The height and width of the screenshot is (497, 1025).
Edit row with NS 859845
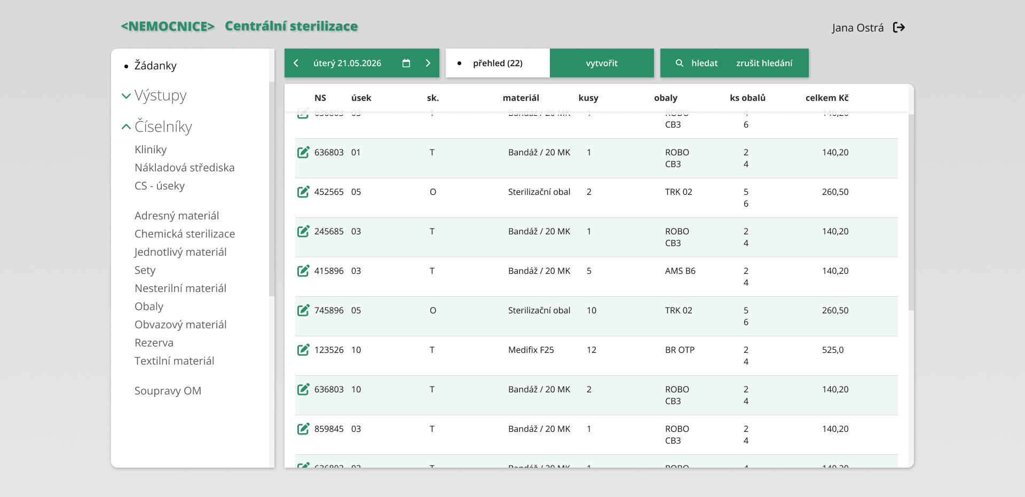click(303, 429)
